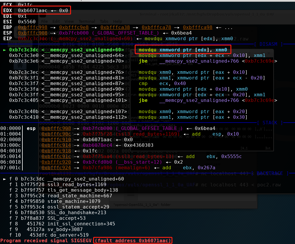Viewport: 295px width, 244px height.
Task: Select disasm line __memcpy_sse2_unaligned+64
Action: (x=67, y=56)
